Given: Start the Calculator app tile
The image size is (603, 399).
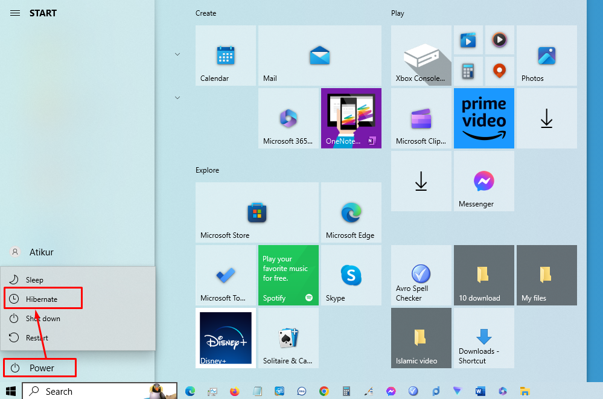Looking at the screenshot, I should (468, 71).
